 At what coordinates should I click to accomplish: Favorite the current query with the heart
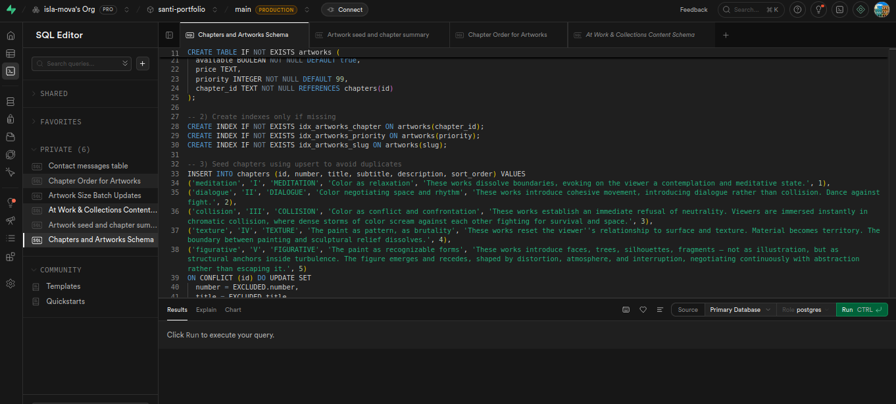point(643,309)
